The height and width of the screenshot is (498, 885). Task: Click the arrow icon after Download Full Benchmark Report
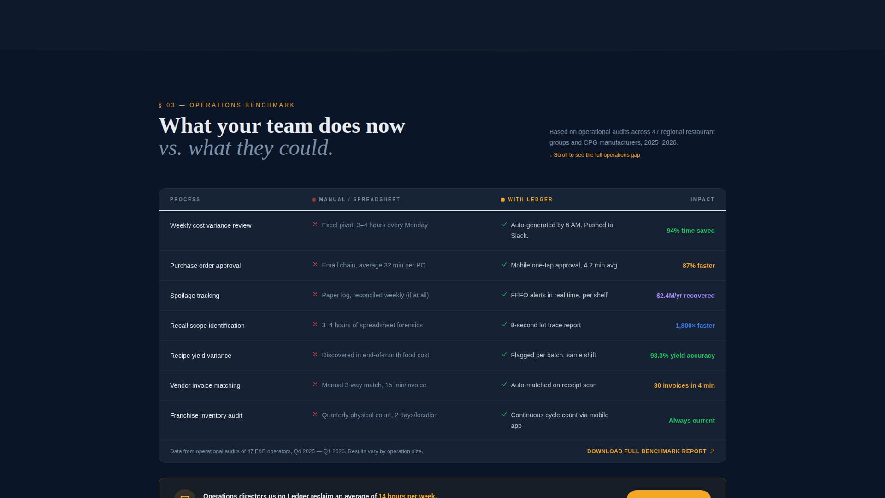tap(712, 451)
